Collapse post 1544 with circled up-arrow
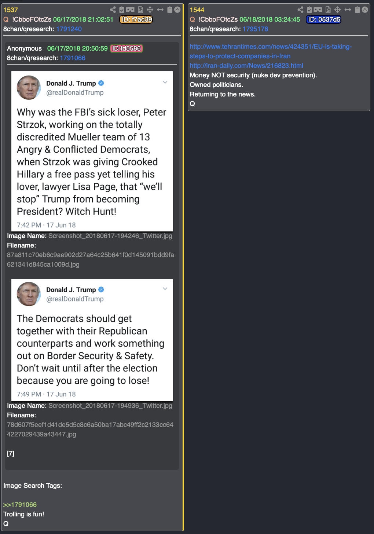This screenshot has height=534, width=374. click(x=365, y=10)
